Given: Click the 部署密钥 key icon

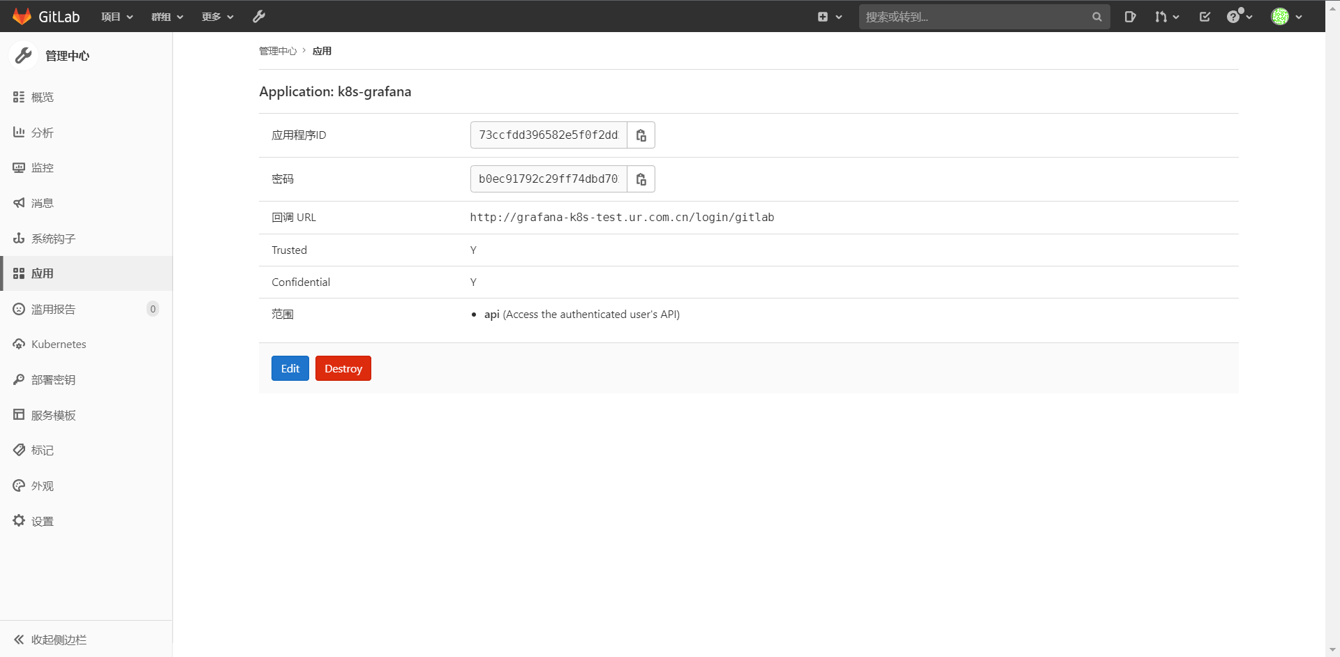Looking at the screenshot, I should (19, 379).
